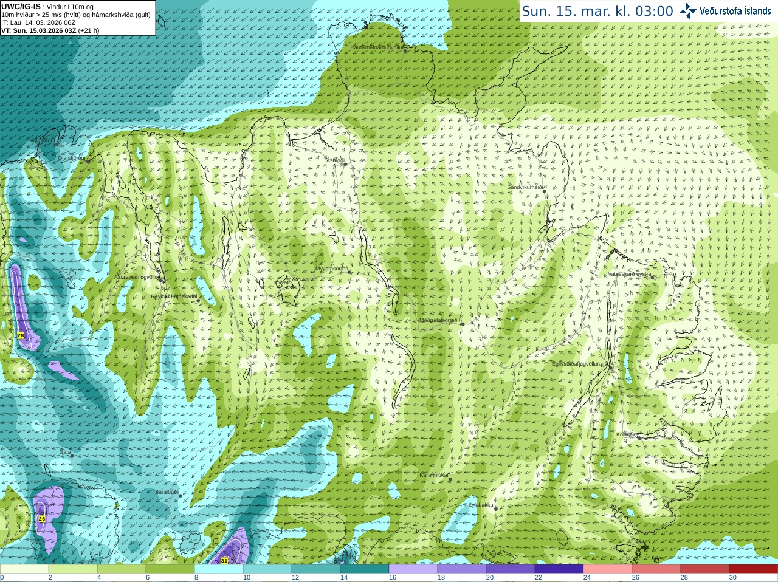Select the 4–6 m/s legend swatch
778x582 pixels.
pyautogui.click(x=122, y=569)
